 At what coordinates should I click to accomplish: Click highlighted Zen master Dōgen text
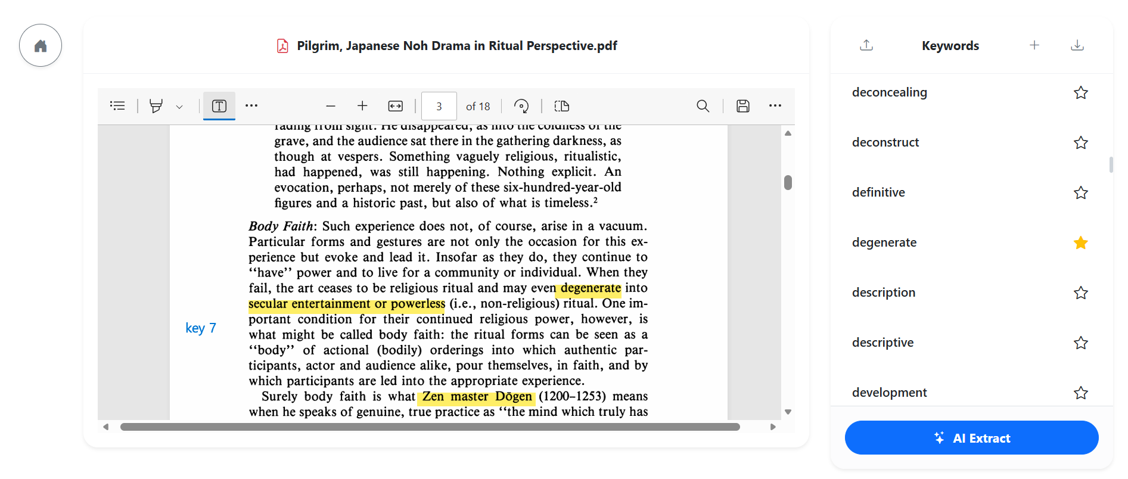[x=476, y=397]
